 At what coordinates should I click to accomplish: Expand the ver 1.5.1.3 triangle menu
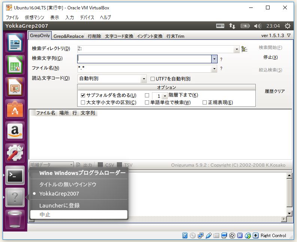[289, 36]
